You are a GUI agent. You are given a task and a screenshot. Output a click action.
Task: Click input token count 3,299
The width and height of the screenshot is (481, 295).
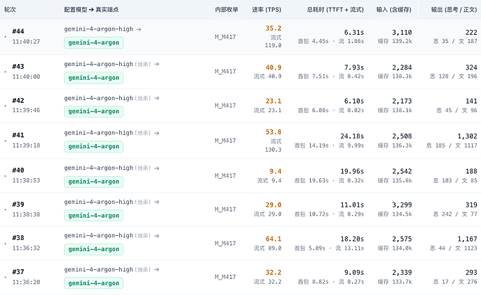point(402,205)
